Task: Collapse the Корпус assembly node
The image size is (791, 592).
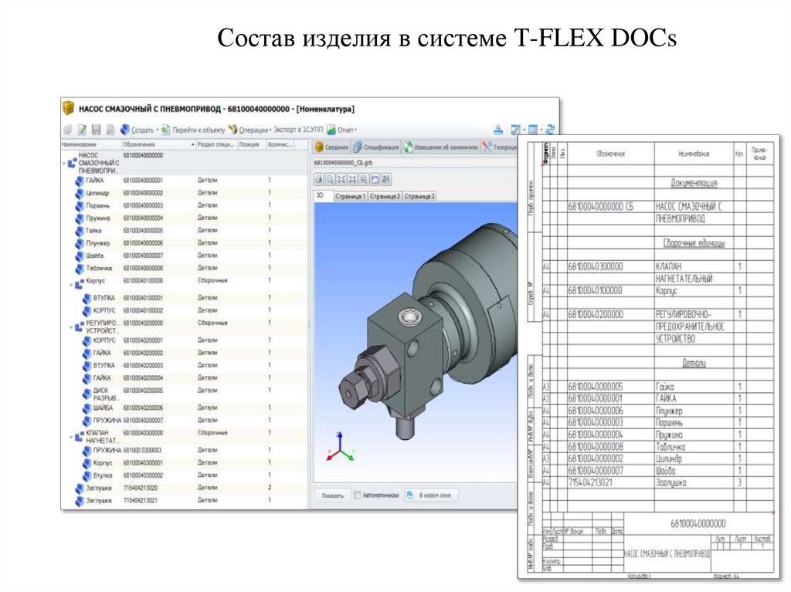Action: click(71, 284)
